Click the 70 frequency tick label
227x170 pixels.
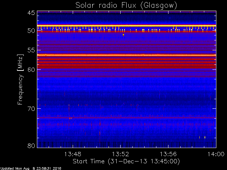31,109
